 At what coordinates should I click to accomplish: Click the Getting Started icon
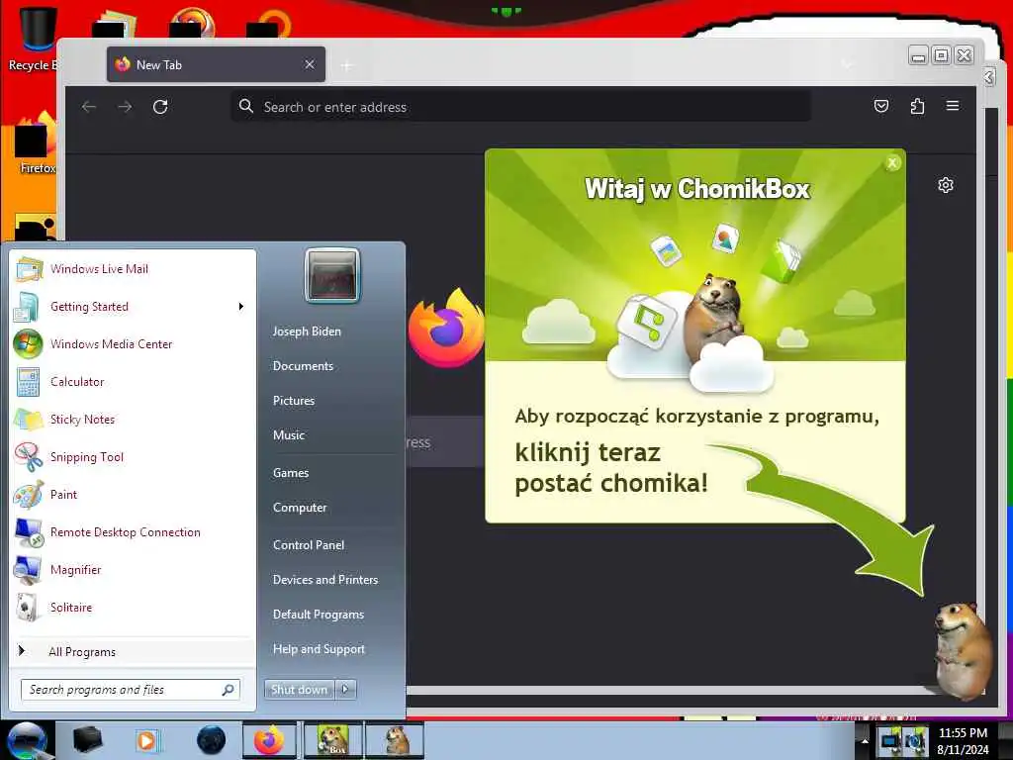(x=28, y=307)
